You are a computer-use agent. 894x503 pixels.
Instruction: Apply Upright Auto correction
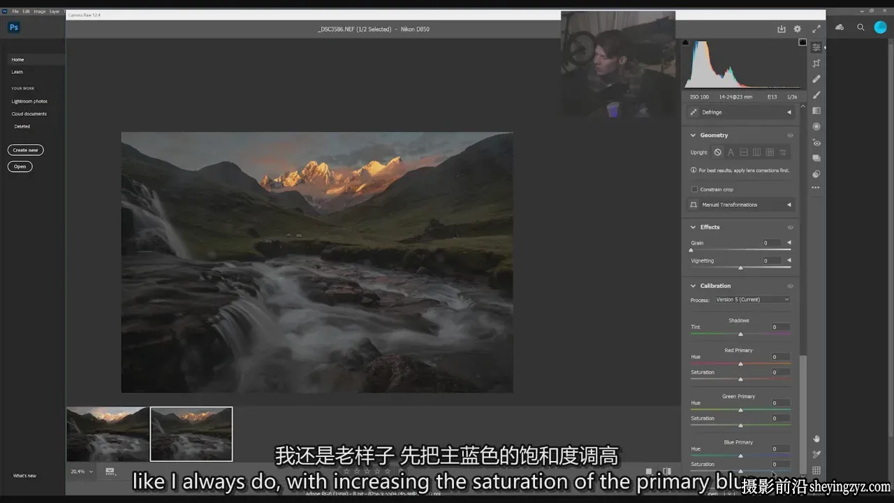point(731,152)
